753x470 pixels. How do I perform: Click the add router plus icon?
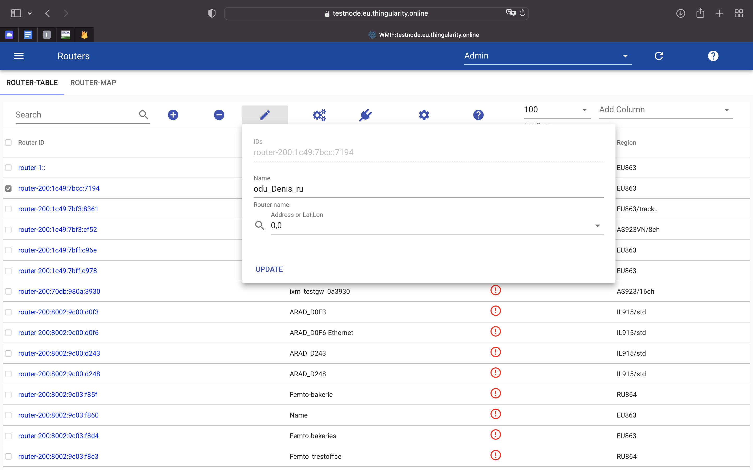point(173,115)
